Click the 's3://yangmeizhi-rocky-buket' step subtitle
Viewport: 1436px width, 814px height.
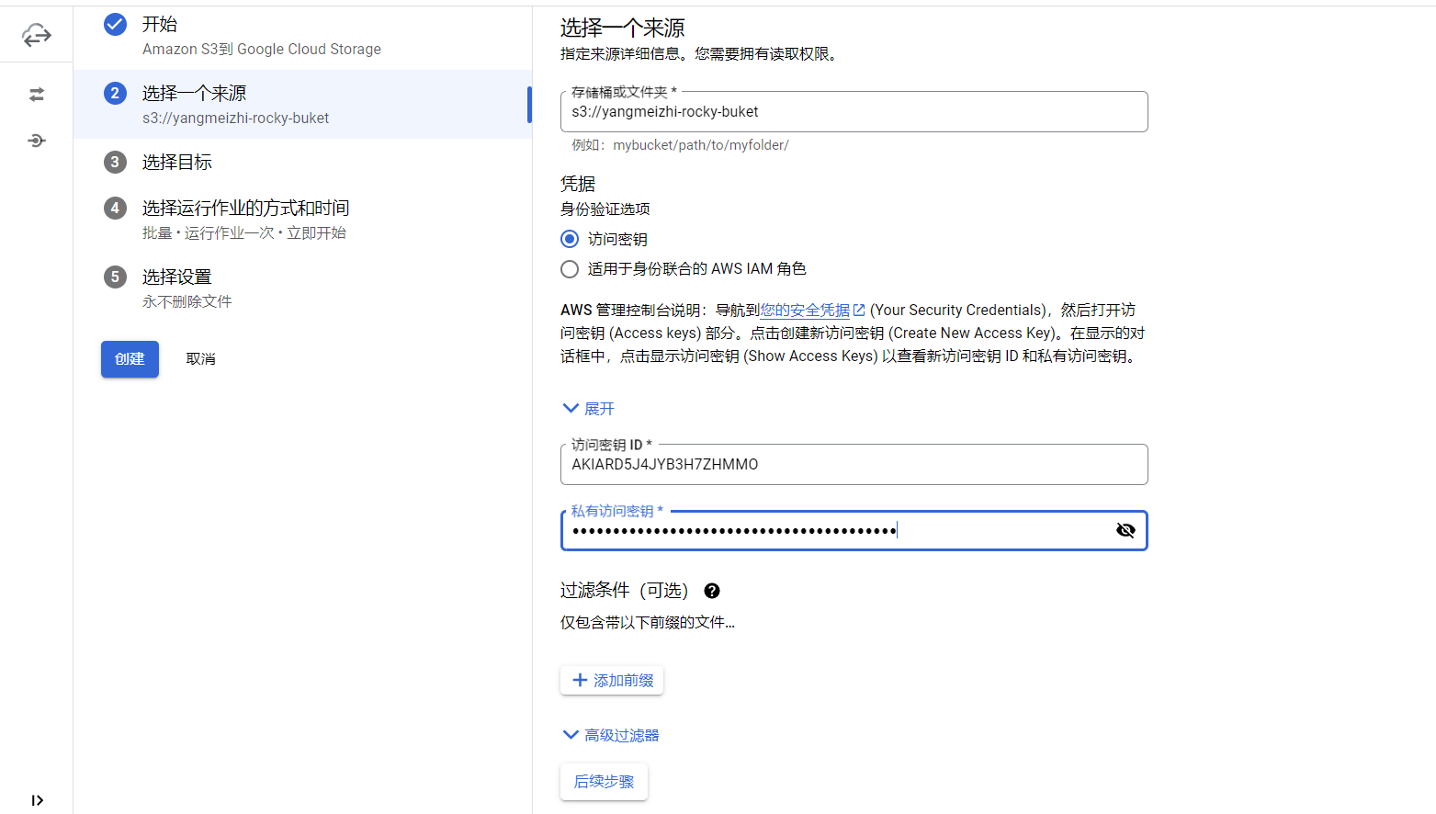[x=235, y=118]
